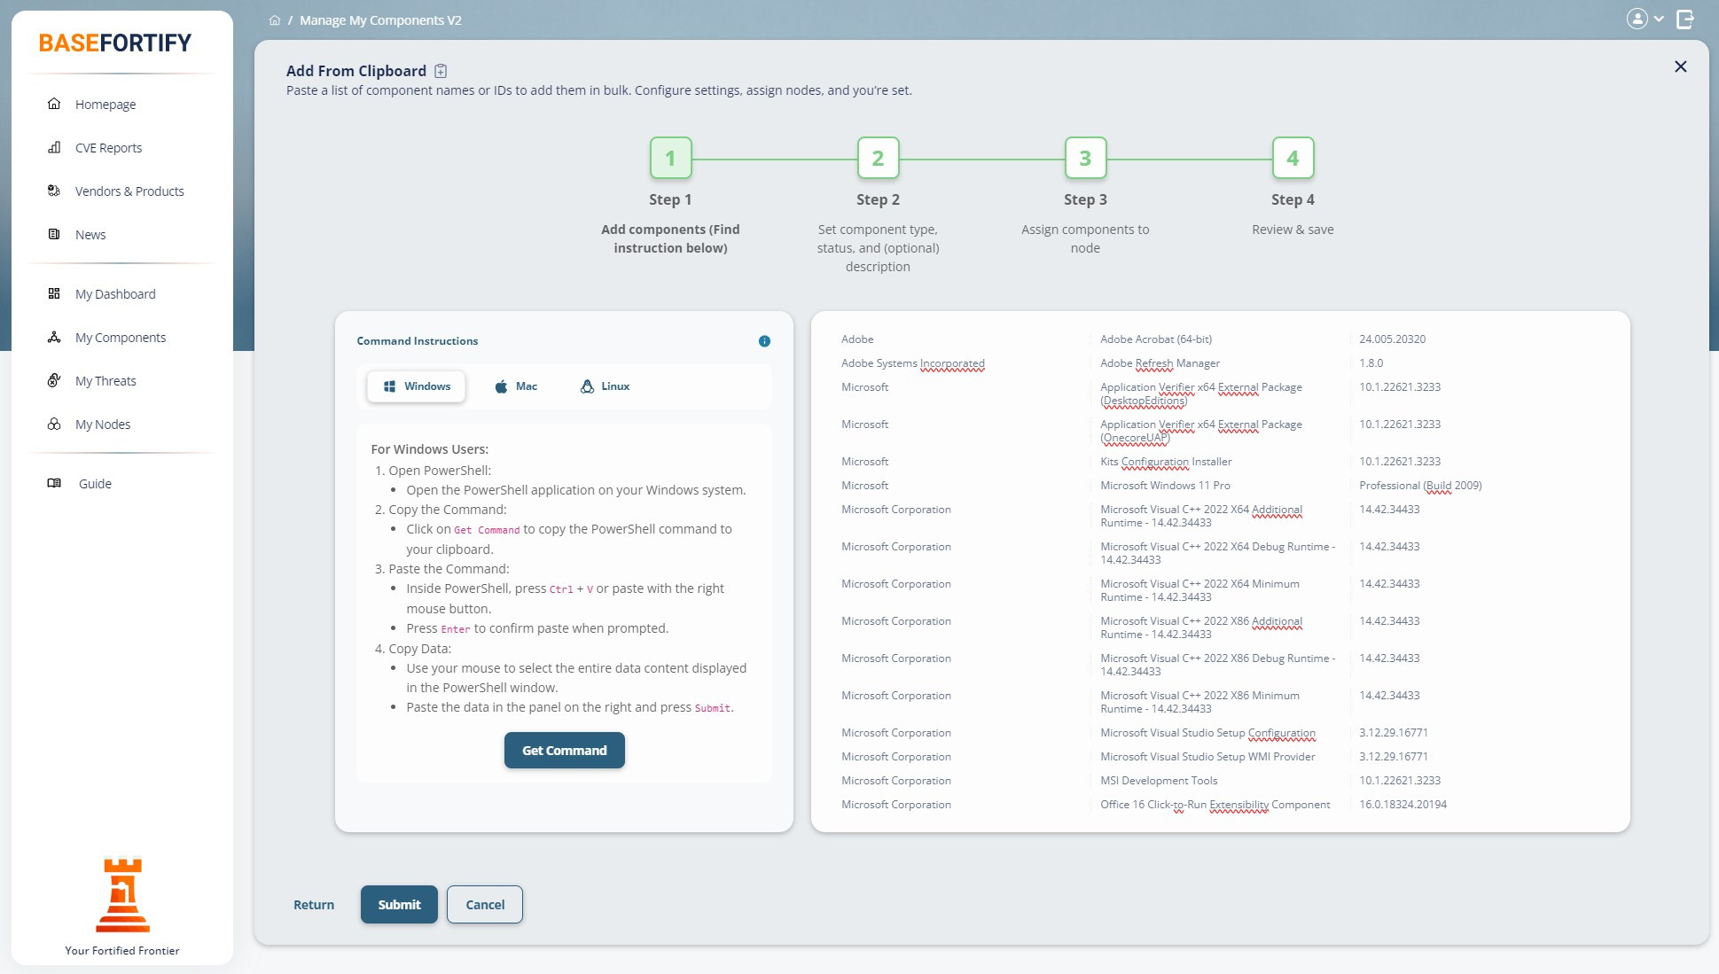Click the Submit button
Screen dimensions: 1719x974
pyautogui.click(x=399, y=905)
